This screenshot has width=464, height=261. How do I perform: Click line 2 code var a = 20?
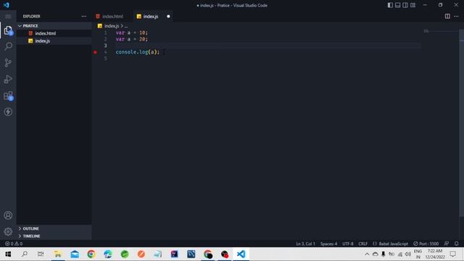(x=132, y=39)
